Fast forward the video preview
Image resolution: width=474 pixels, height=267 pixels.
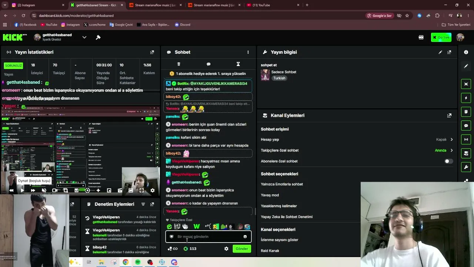(33, 190)
